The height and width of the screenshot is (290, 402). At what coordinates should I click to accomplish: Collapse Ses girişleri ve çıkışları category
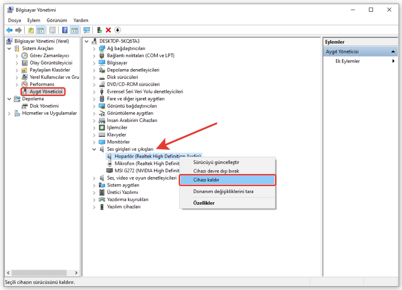click(x=95, y=149)
